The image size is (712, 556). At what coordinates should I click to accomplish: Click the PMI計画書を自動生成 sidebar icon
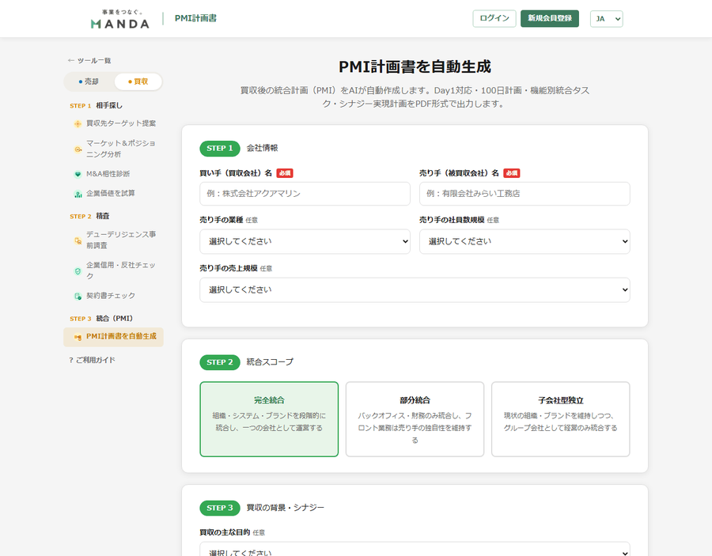coord(78,337)
